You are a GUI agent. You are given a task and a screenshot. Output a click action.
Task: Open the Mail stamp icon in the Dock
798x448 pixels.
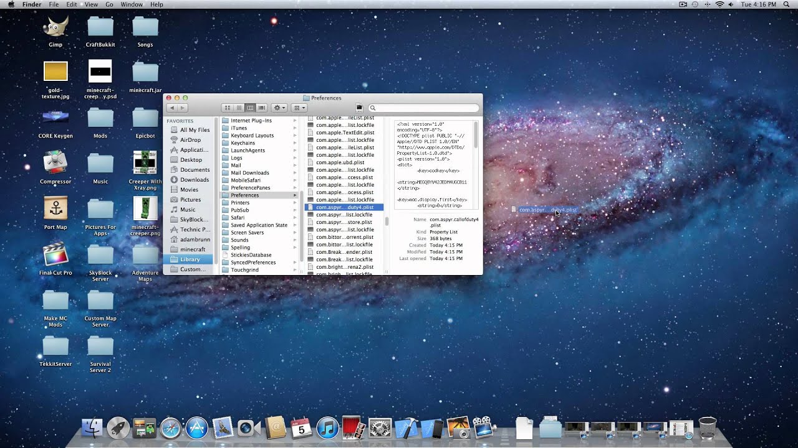click(223, 428)
